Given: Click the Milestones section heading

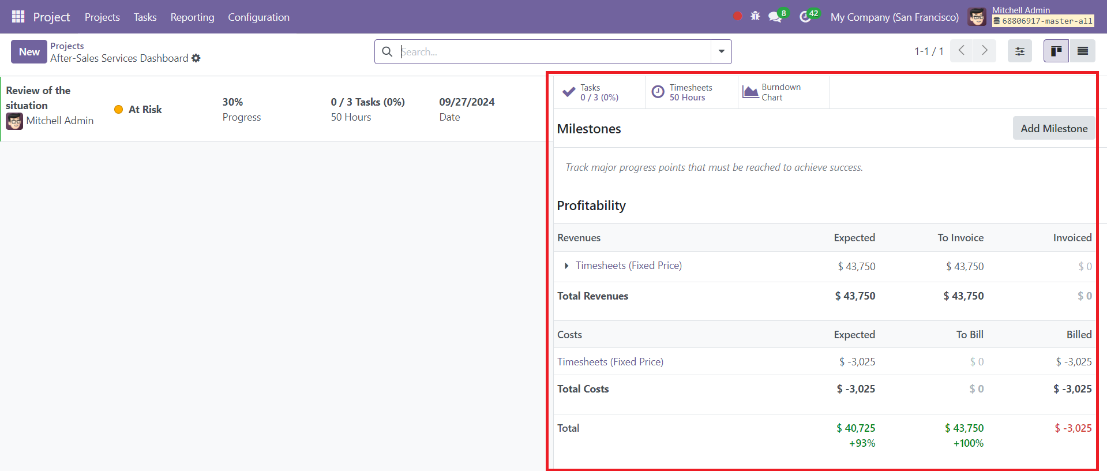Looking at the screenshot, I should coord(589,129).
